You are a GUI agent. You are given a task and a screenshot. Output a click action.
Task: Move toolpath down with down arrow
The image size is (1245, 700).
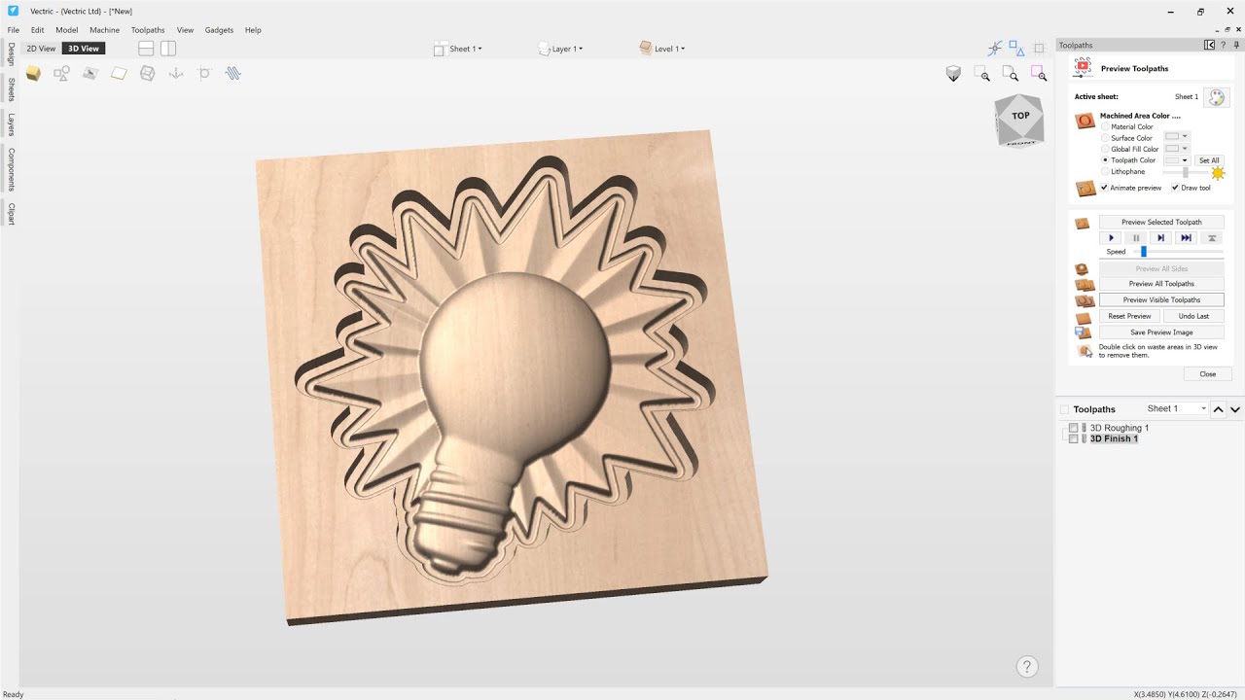coord(1235,409)
